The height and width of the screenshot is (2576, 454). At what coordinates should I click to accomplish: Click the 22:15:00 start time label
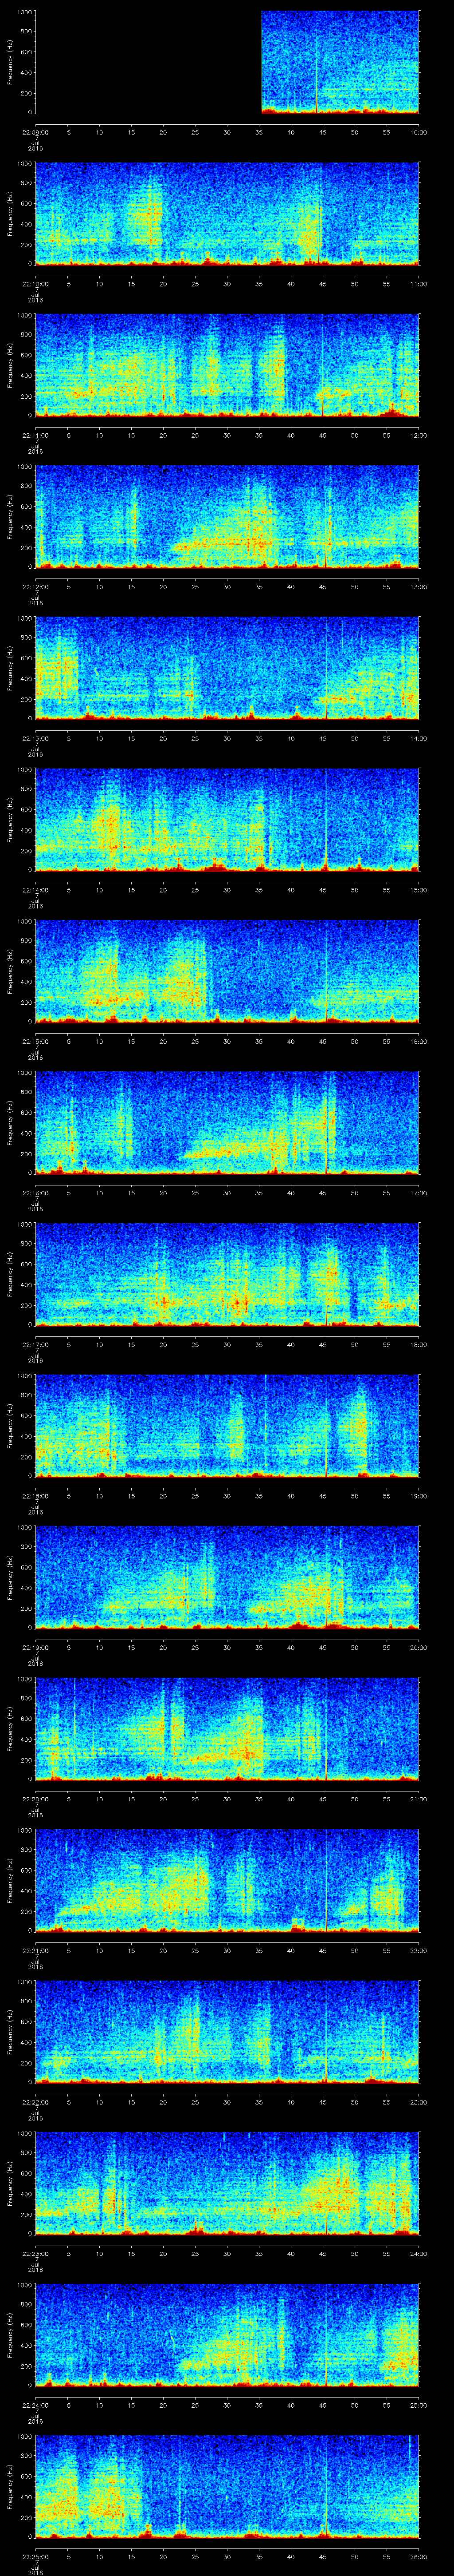click(x=35, y=1041)
